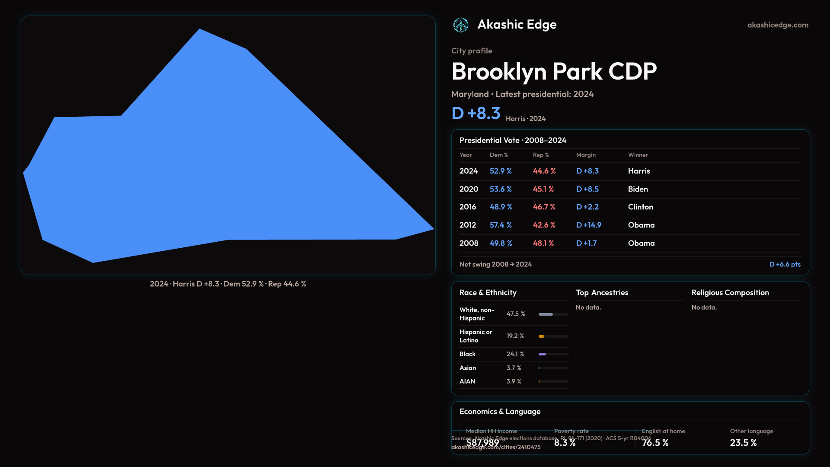
Task: Click the Top Ancestries heading
Action: [602, 293]
